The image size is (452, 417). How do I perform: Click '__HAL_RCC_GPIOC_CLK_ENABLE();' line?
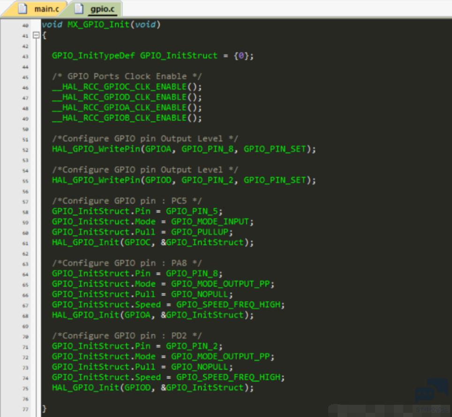(x=127, y=87)
